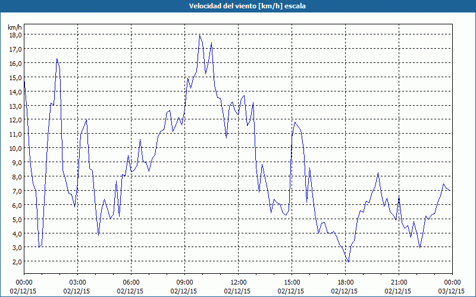Click the 06:00 time label

(x=131, y=283)
